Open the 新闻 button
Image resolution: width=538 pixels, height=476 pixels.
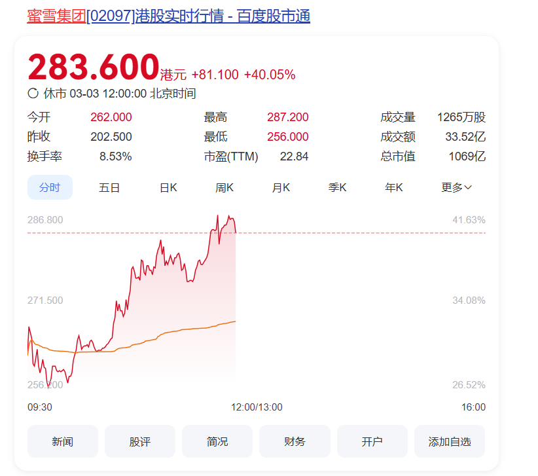point(63,441)
